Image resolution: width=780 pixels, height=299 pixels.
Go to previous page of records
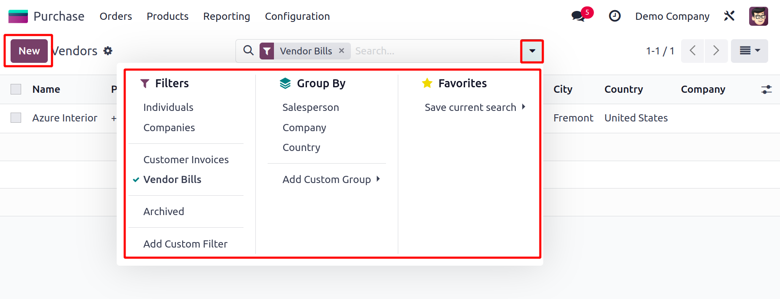coord(692,51)
